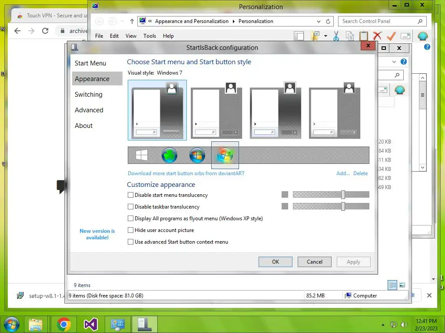This screenshot has height=333, width=445.
Task: Open the Start orb on taskbar
Action: (x=12, y=324)
